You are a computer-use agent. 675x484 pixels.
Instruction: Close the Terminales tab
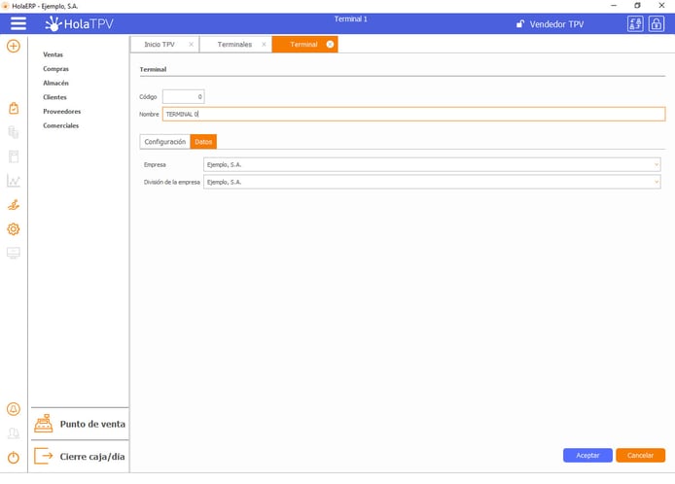[264, 45]
